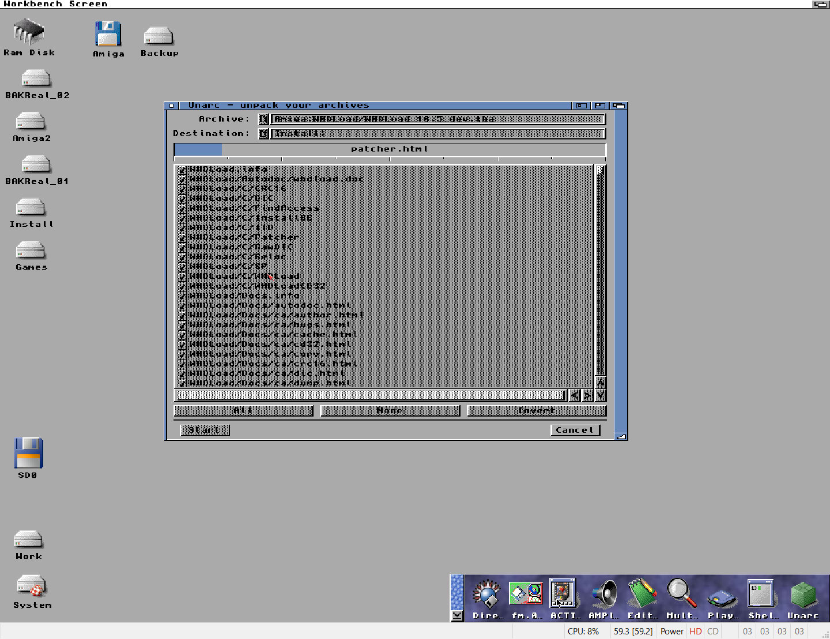This screenshot has width=830, height=639.
Task: Select the Backup drive icon
Action: point(159,36)
